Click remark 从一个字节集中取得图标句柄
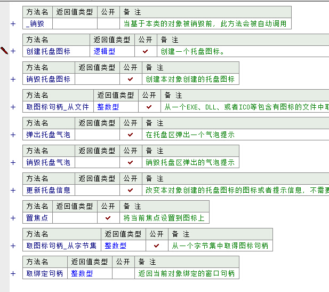This screenshot has height=292, width=329. 220,246
